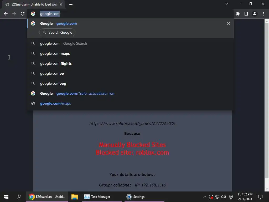The width and height of the screenshot is (269, 202).
Task: Click the Google icon in address bar
Action: [x=33, y=14]
